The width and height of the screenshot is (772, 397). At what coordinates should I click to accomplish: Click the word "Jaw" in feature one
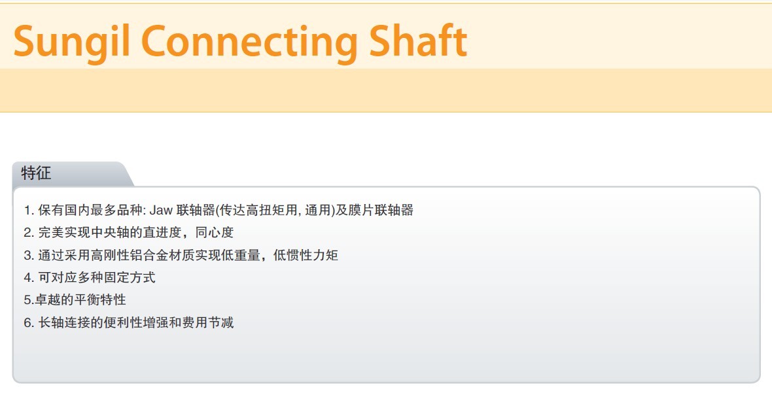tap(160, 211)
